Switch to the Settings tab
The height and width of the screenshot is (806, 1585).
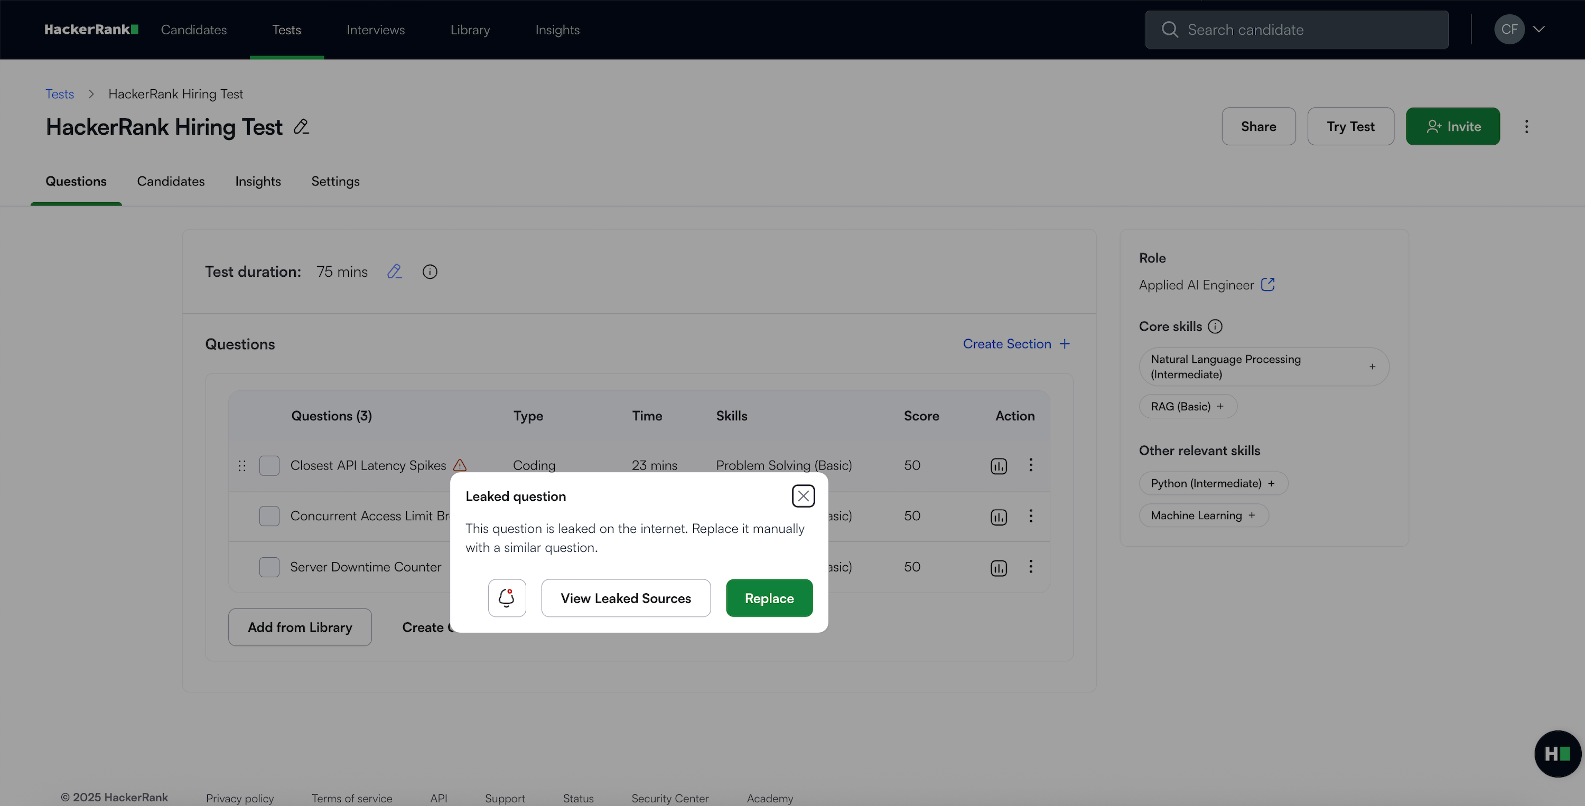[335, 182]
